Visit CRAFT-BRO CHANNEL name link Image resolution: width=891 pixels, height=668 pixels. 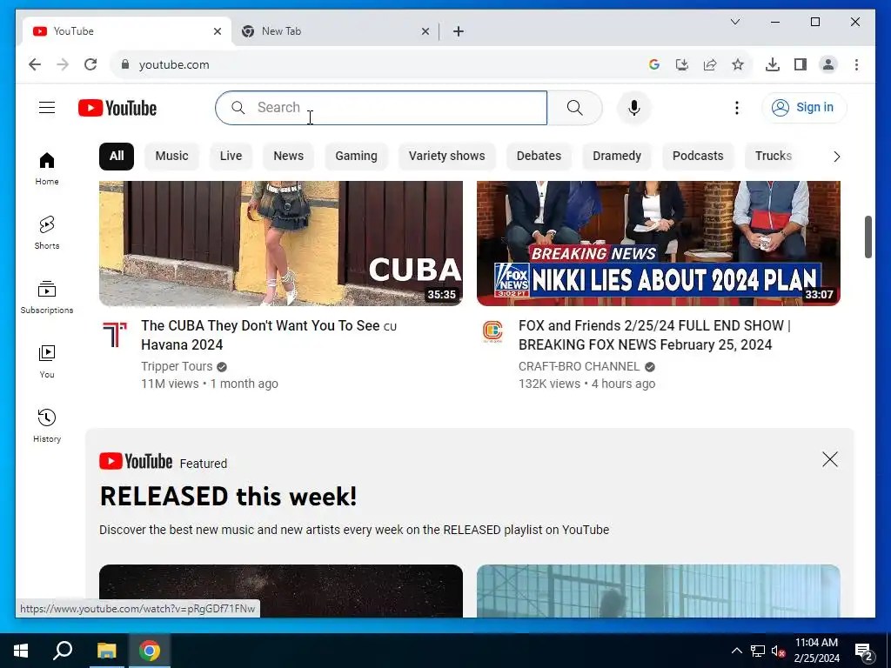click(x=579, y=366)
